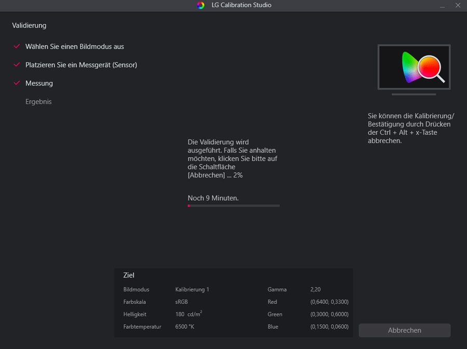
Task: Click the Validierung heading
Action: point(29,25)
